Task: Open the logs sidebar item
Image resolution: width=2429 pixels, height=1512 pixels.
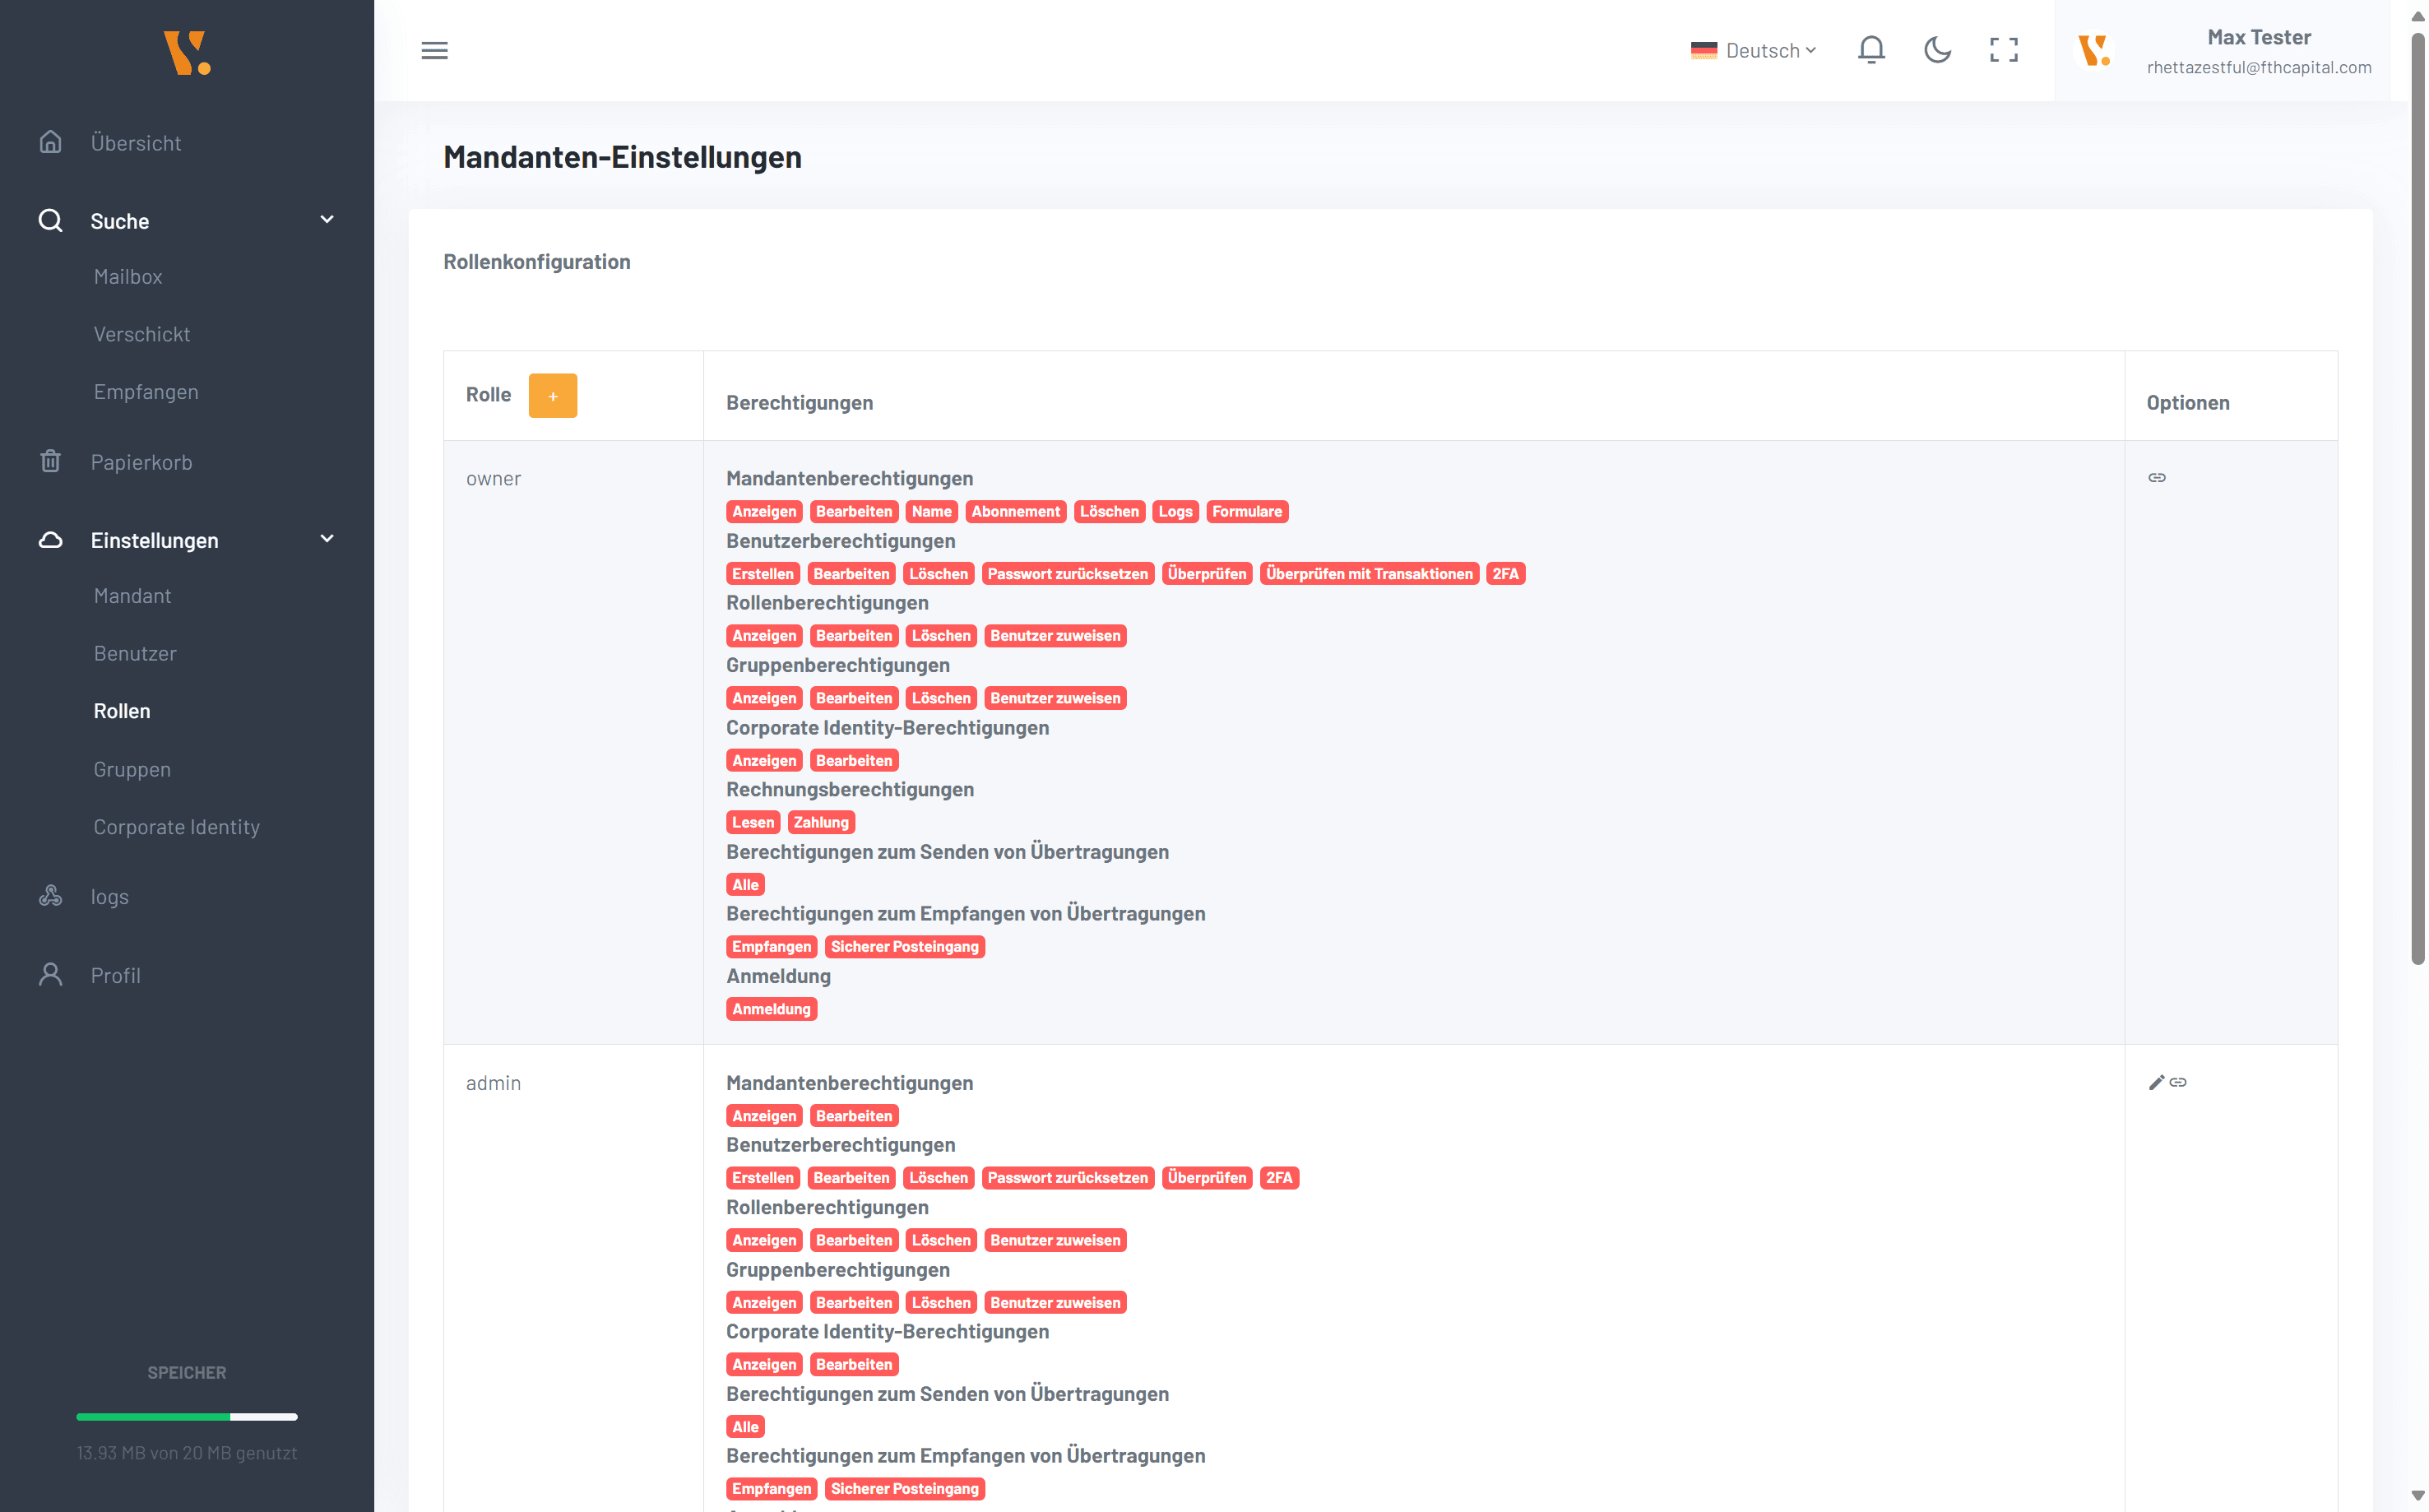Action: click(109, 897)
